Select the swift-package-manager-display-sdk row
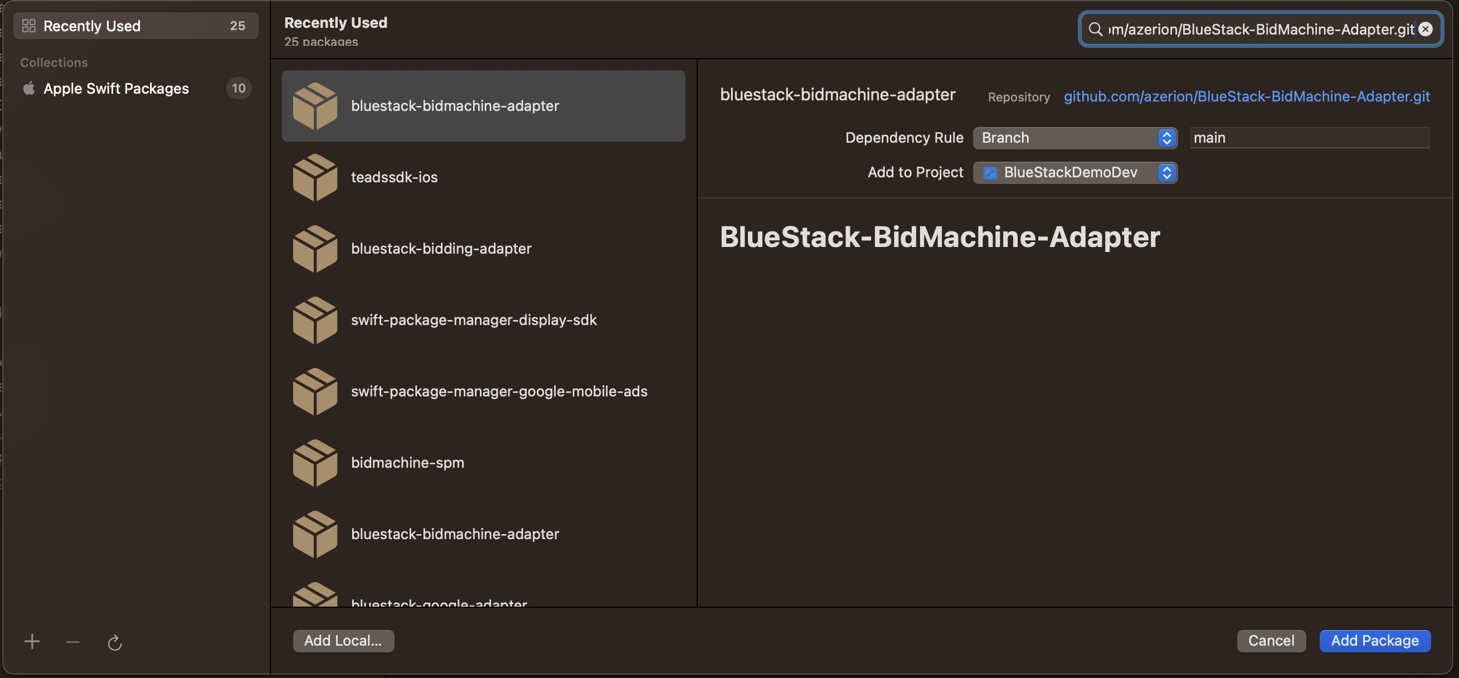The image size is (1459, 678). click(x=483, y=320)
